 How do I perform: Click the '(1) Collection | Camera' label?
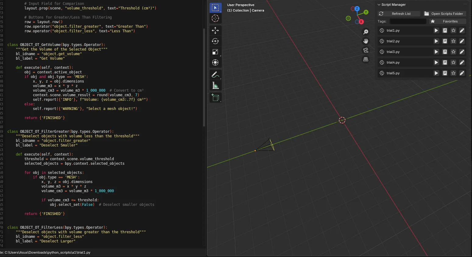pyautogui.click(x=245, y=10)
